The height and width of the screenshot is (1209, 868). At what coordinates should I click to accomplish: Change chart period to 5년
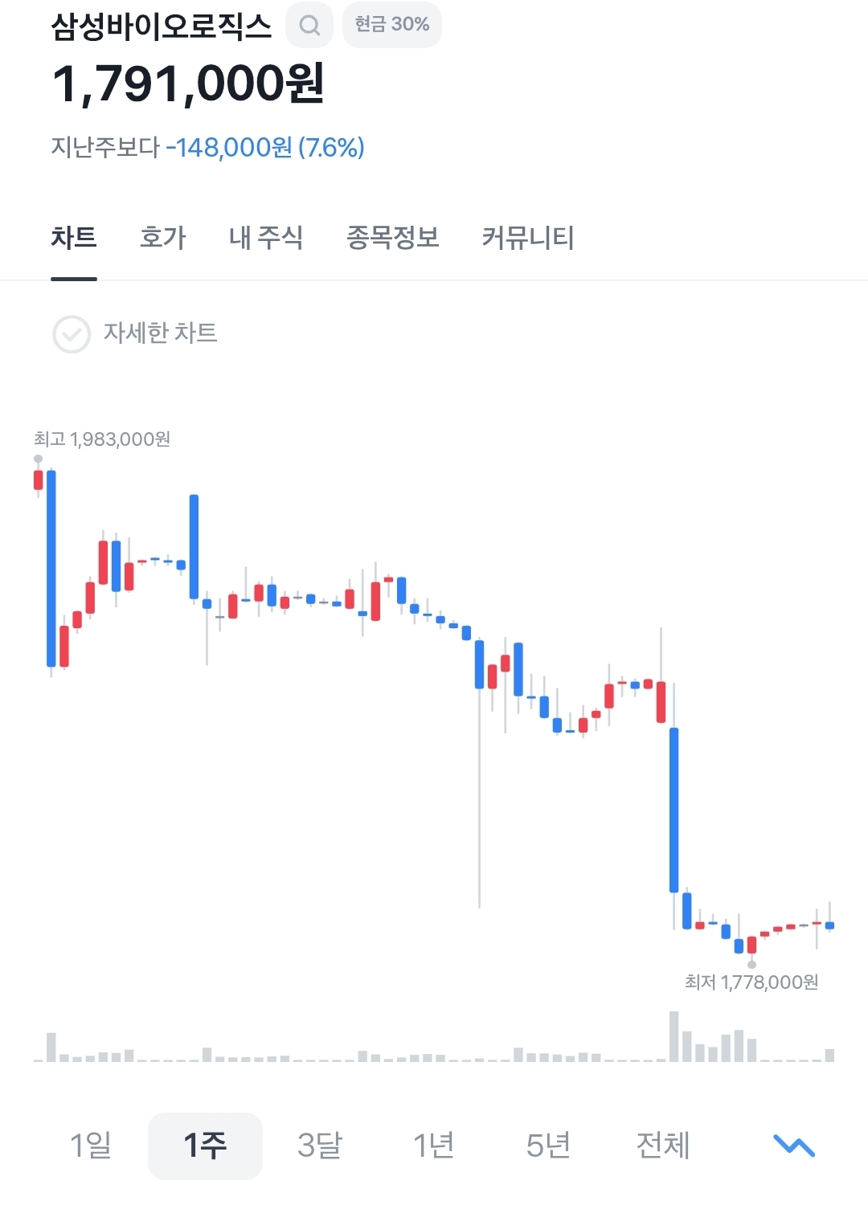[548, 1146]
